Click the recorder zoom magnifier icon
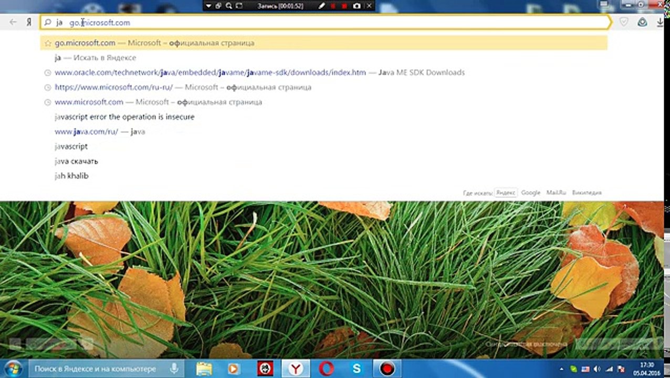Screen dimensions: 670x378 (x=229, y=6)
